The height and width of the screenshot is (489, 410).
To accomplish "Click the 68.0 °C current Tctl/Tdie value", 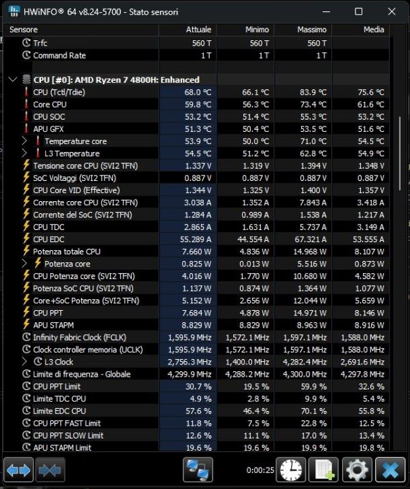I will click(x=198, y=92).
